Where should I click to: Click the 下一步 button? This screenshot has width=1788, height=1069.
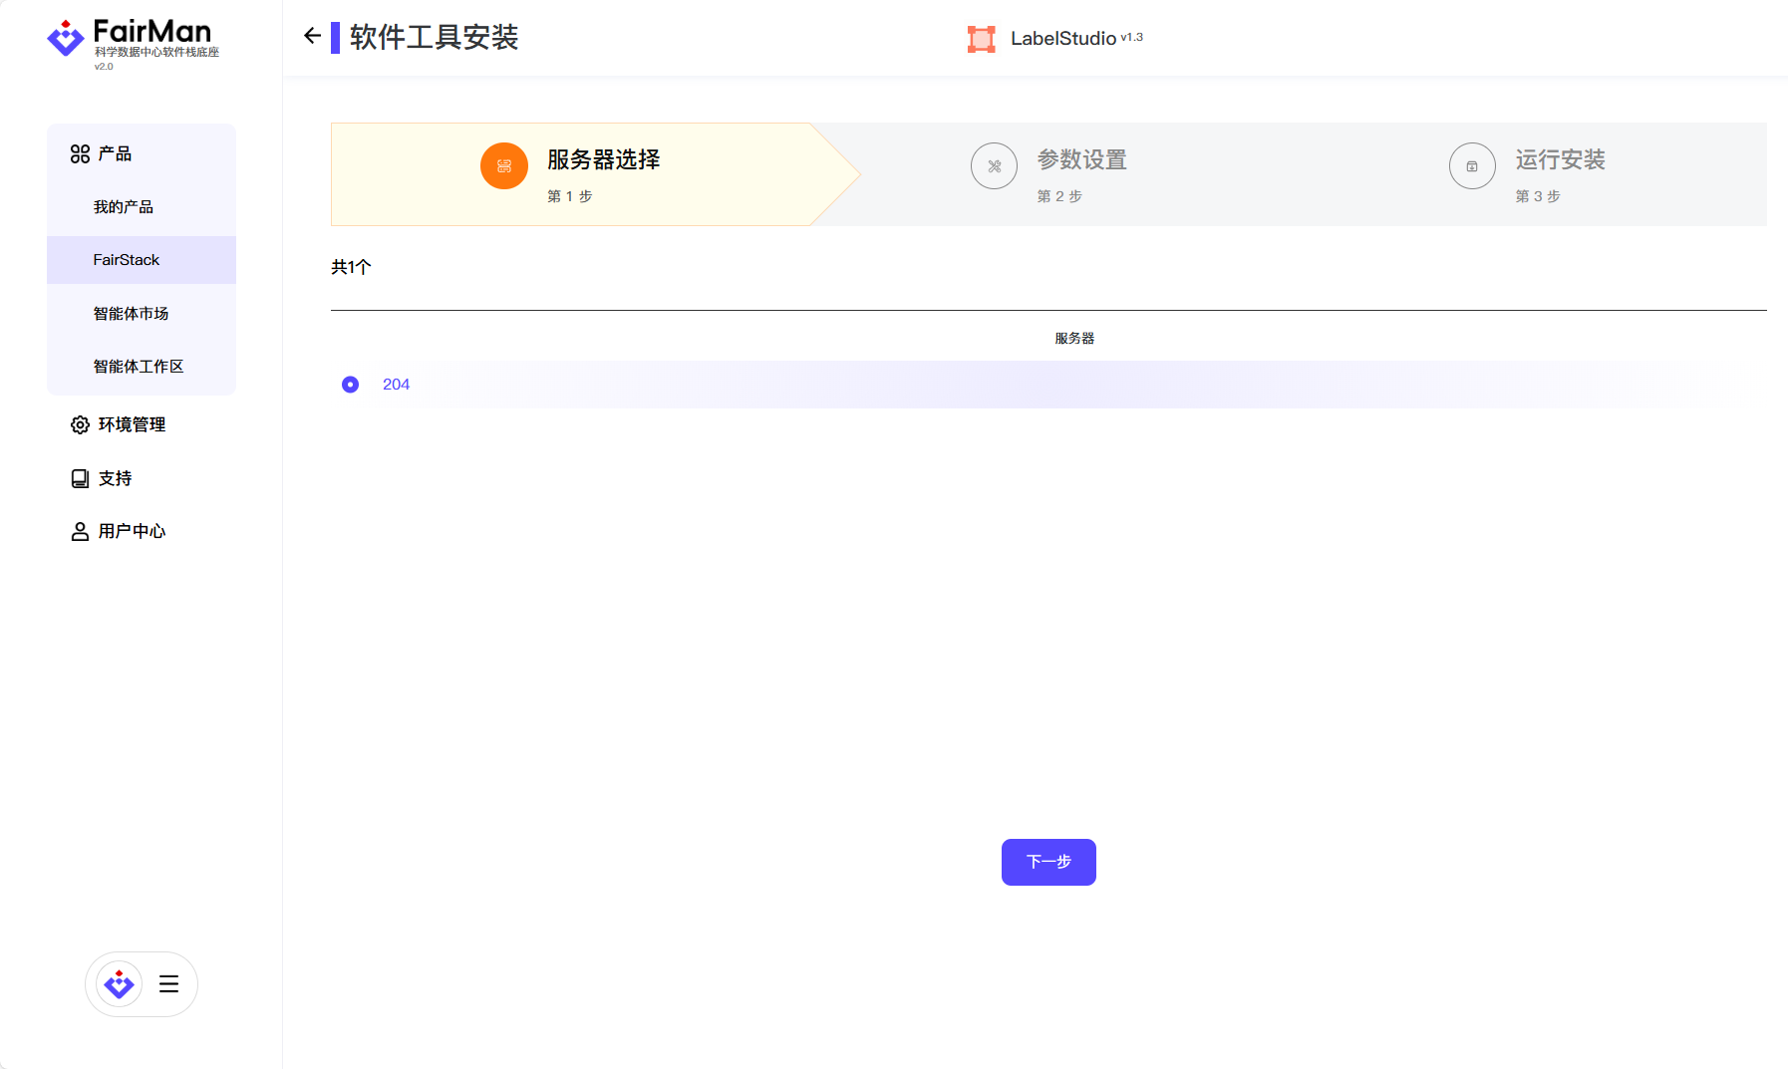tap(1048, 862)
